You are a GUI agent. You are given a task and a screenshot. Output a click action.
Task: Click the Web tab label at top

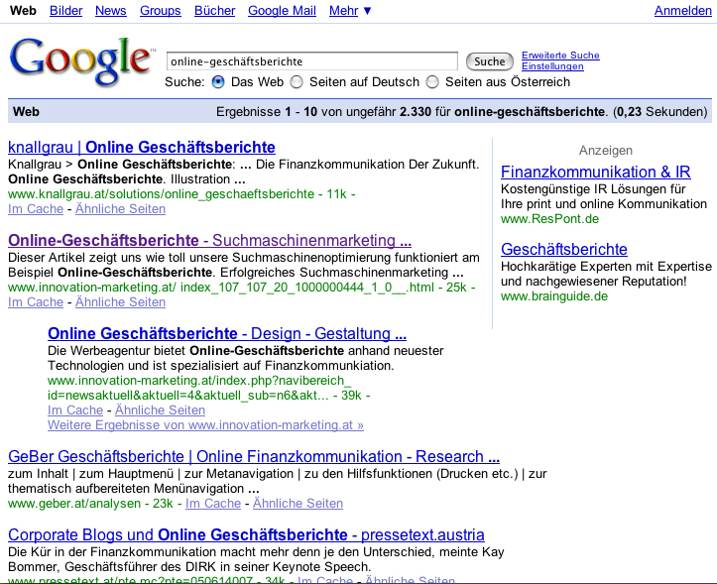pyautogui.click(x=23, y=11)
